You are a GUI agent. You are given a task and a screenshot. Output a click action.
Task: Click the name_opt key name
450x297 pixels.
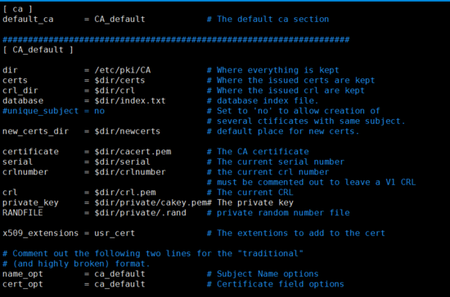23,274
